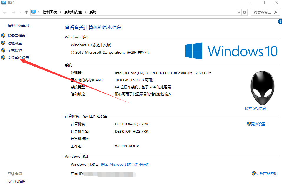Click shield icon beside 高级系统设置
Image resolution: width=282 pixels, height=189 pixels.
tap(3, 58)
